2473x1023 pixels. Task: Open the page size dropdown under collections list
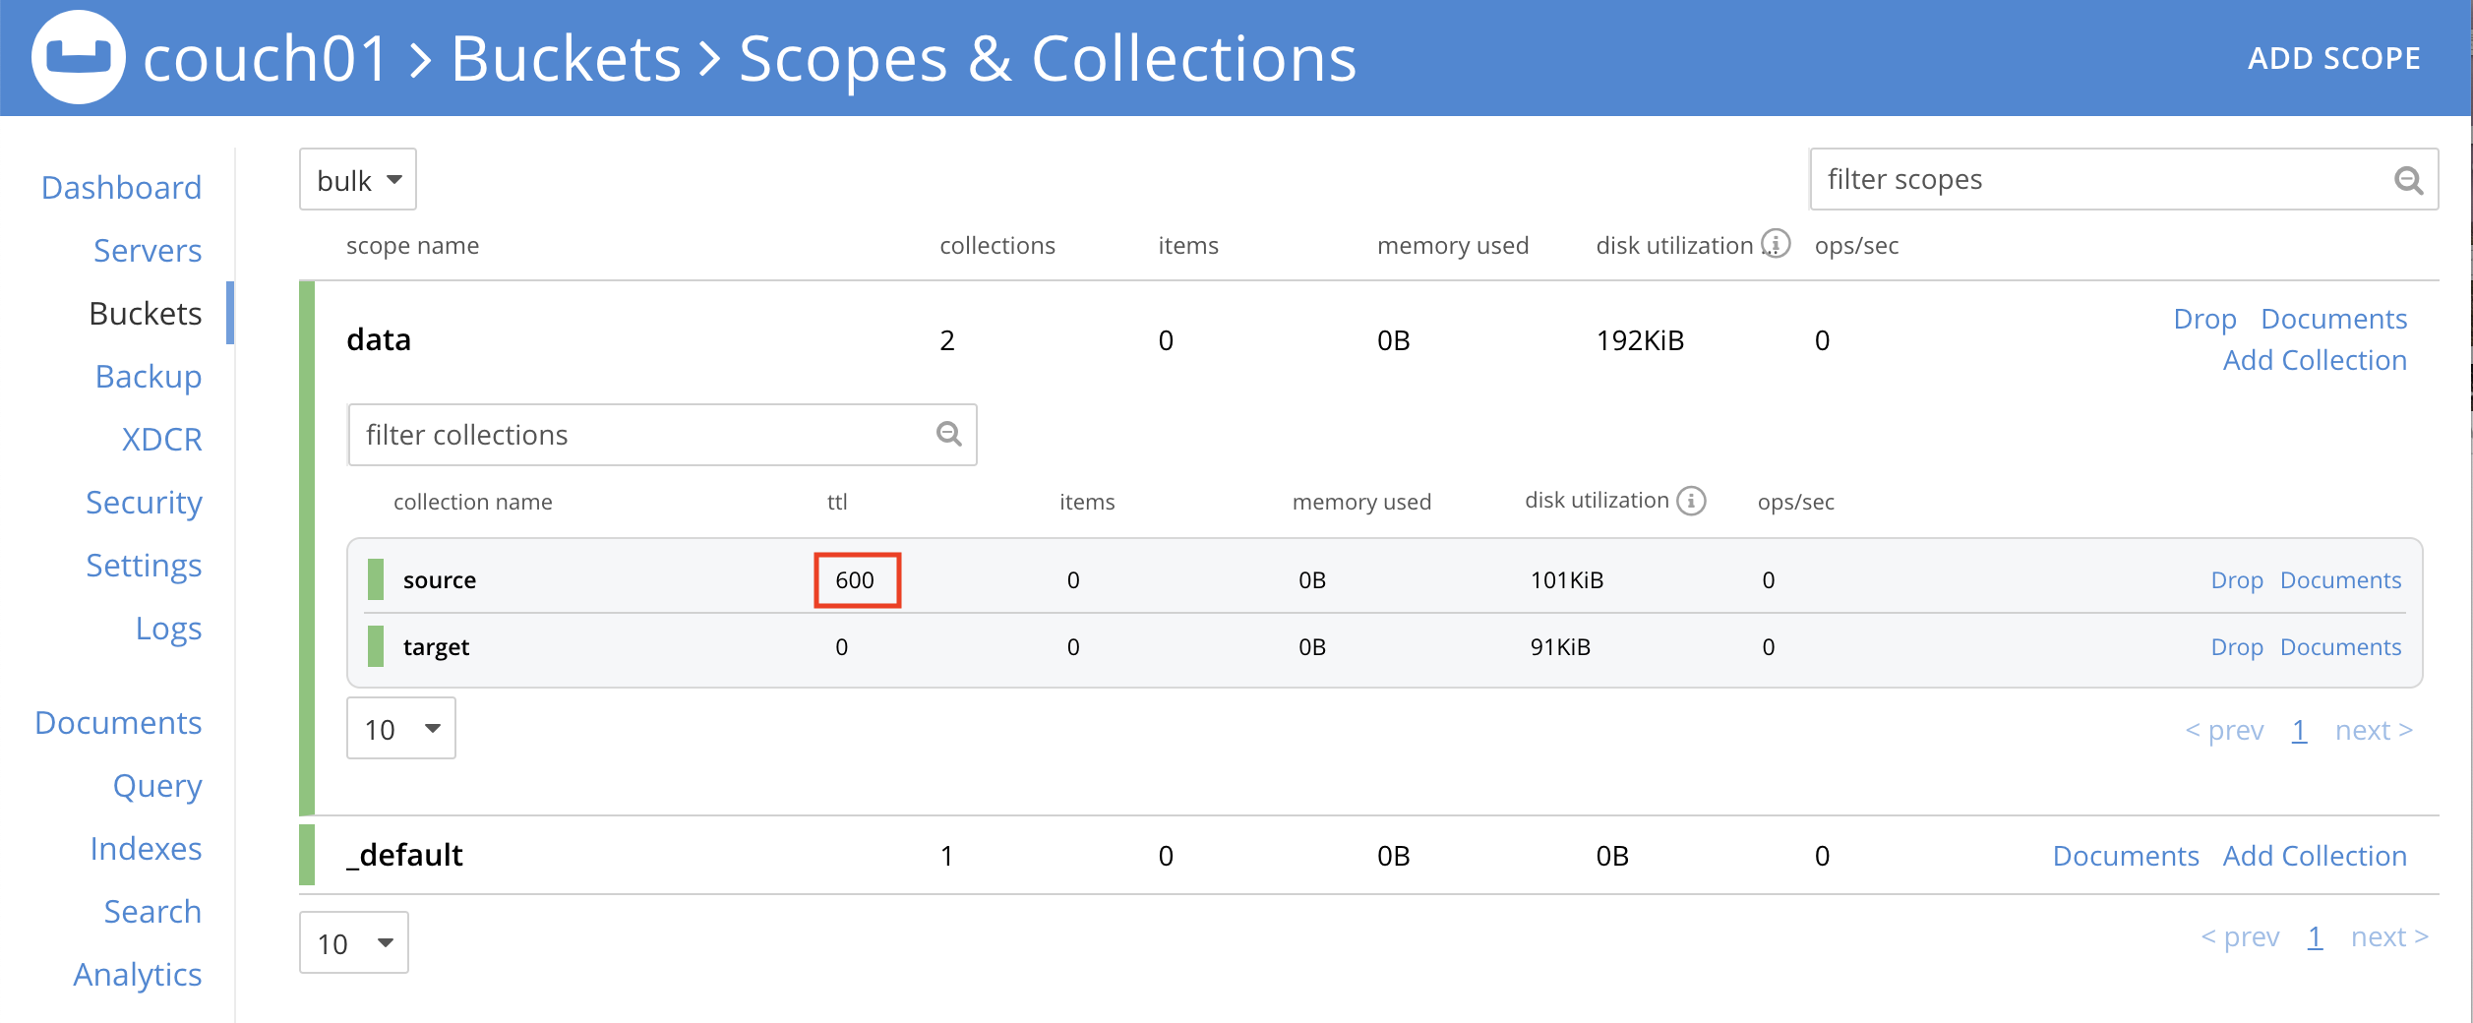[400, 728]
